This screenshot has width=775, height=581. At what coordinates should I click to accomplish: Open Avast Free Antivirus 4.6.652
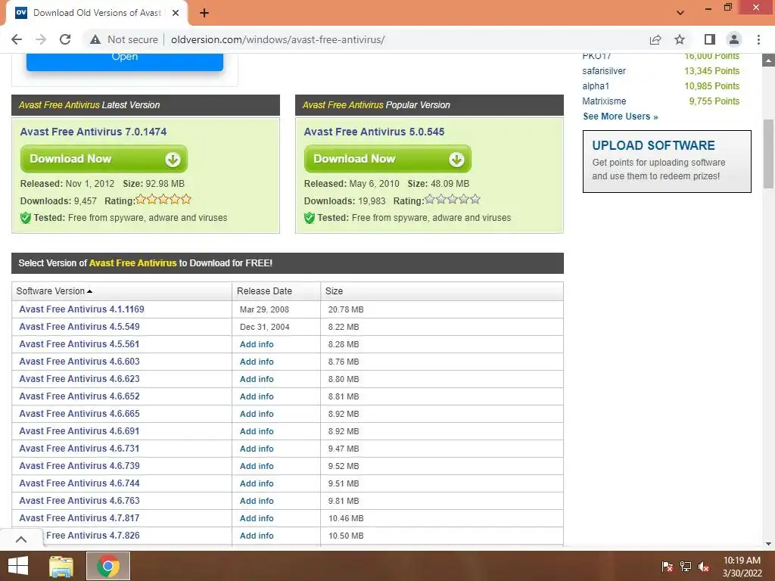point(79,396)
